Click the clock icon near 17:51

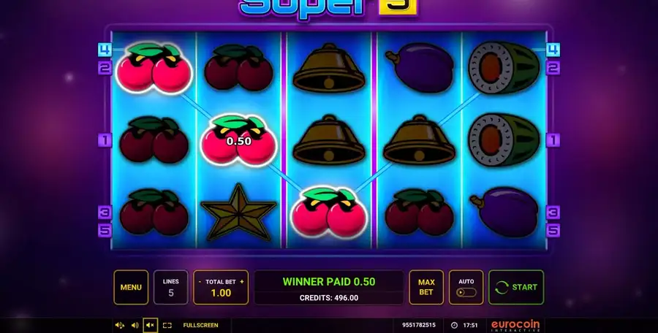[454, 325]
